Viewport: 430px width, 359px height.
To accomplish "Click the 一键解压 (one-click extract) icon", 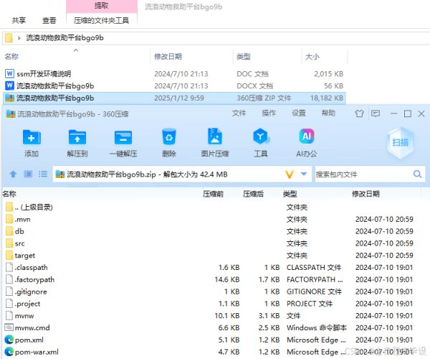I will (123, 137).
